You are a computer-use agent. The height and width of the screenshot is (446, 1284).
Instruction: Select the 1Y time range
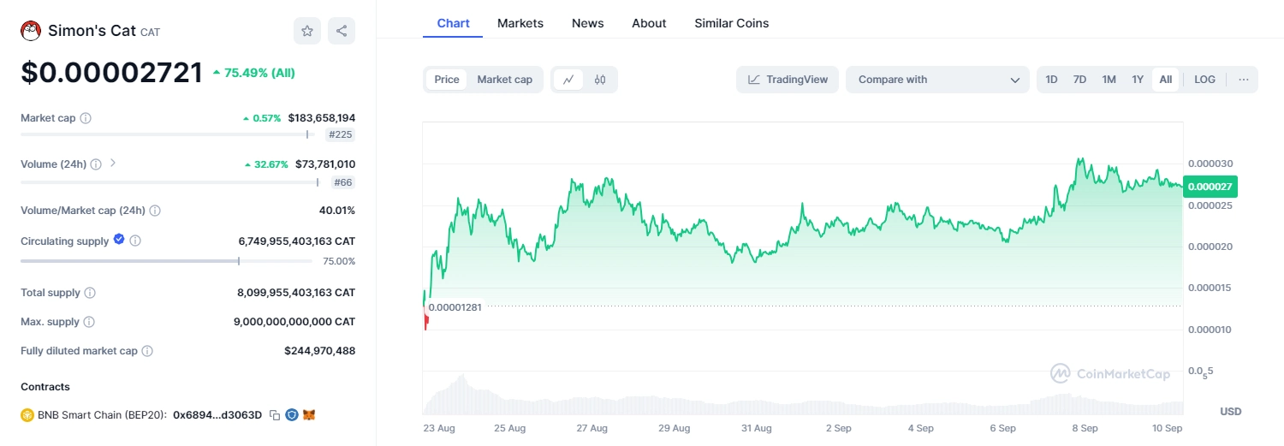[1138, 80]
